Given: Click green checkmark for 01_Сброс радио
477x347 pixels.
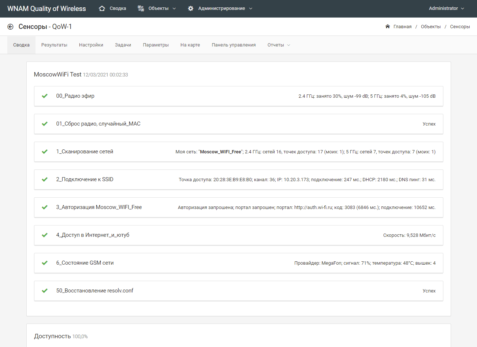Looking at the screenshot, I should [45, 124].
